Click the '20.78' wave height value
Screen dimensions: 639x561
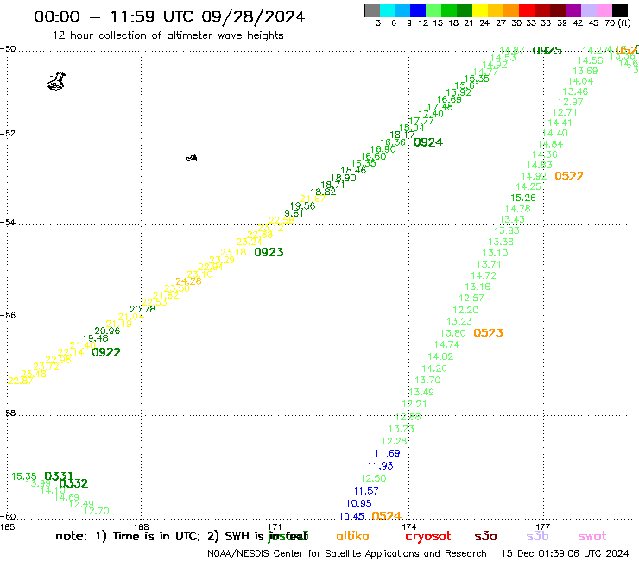142,309
